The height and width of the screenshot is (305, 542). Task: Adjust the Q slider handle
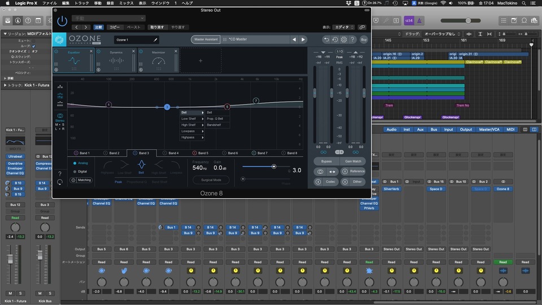[x=274, y=166]
